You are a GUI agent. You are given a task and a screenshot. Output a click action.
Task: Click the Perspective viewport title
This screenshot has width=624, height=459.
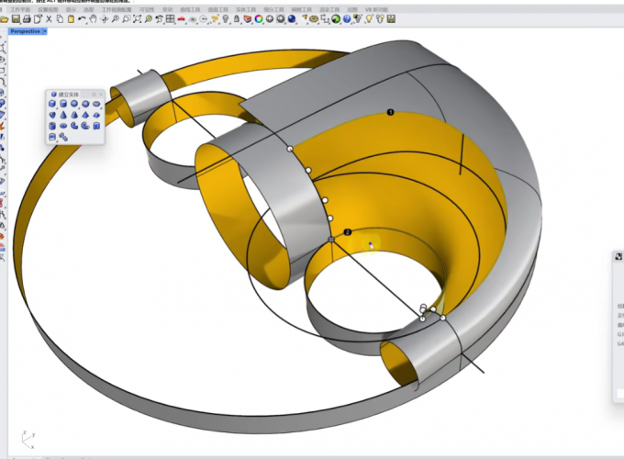pyautogui.click(x=25, y=31)
